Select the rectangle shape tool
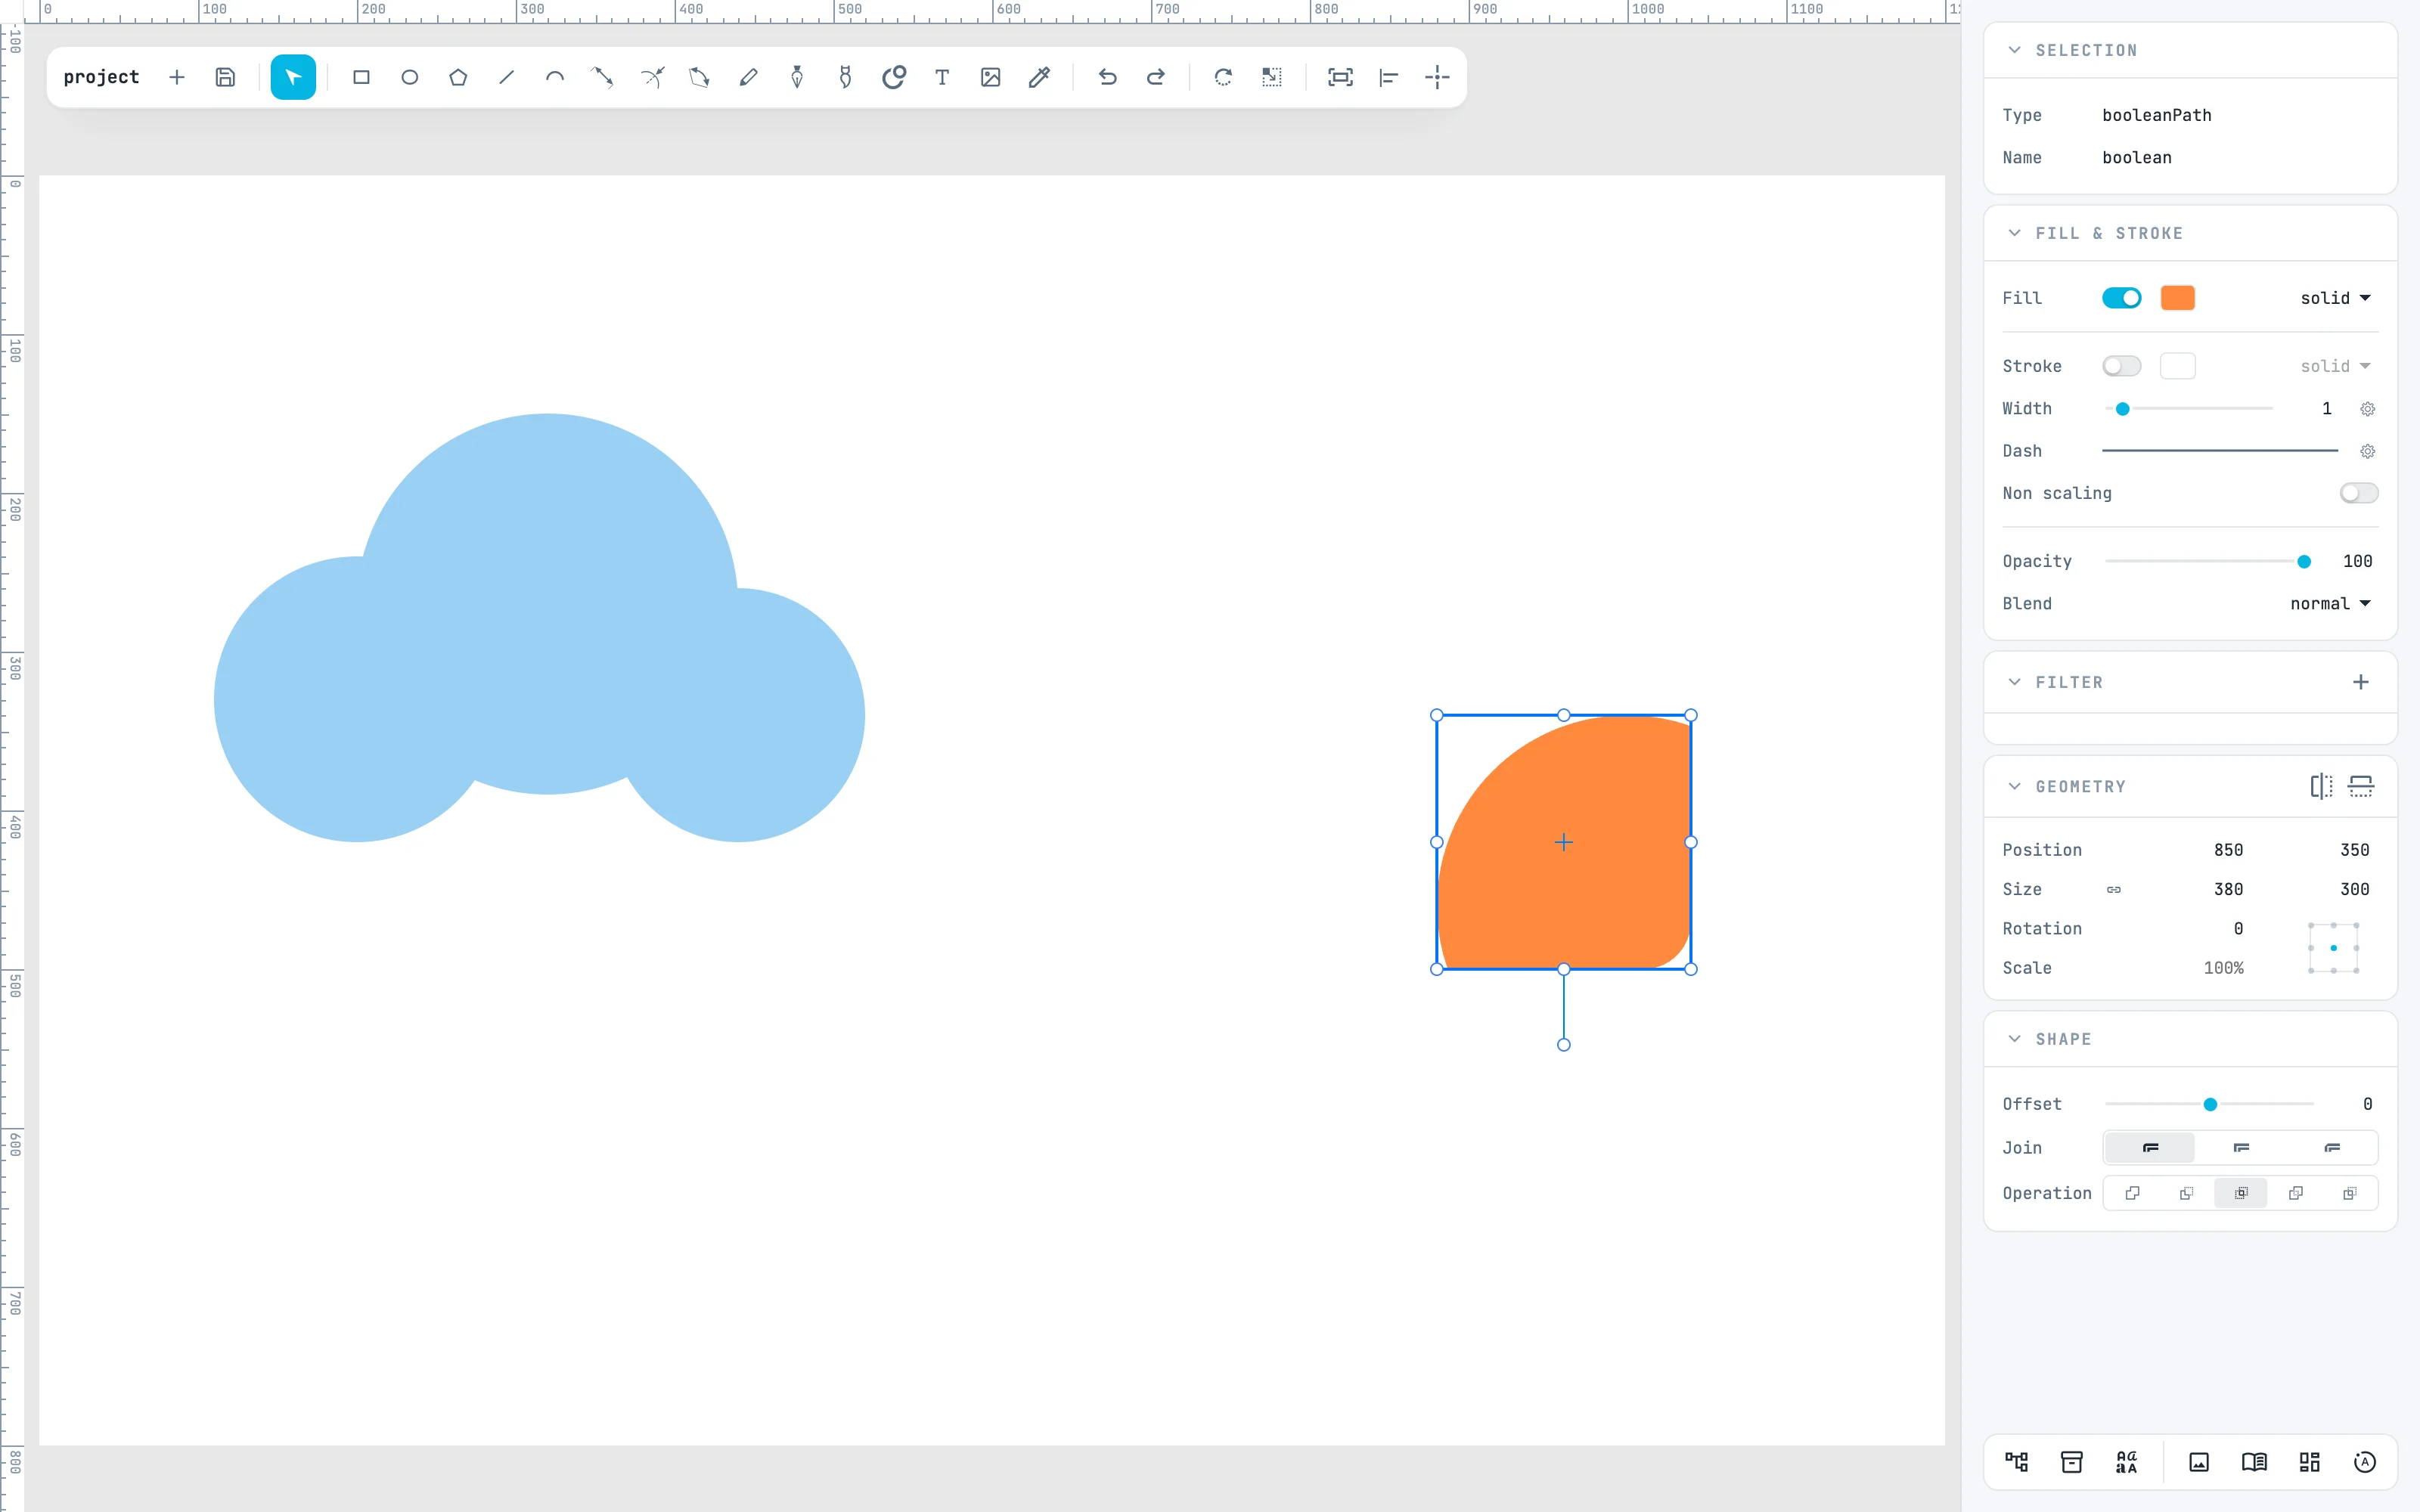 (361, 77)
